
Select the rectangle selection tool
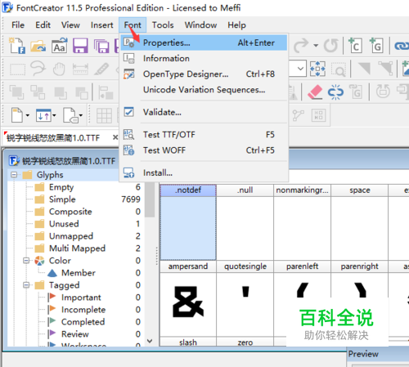17,69
